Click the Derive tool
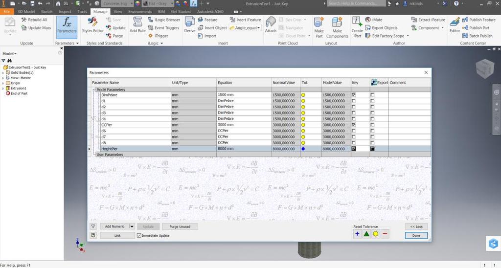The image size is (501, 268). click(x=190, y=25)
